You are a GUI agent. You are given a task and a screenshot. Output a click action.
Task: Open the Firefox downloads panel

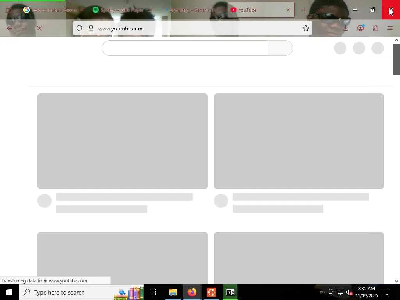pos(346,28)
